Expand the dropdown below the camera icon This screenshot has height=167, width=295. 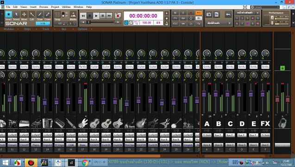coord(230,23)
